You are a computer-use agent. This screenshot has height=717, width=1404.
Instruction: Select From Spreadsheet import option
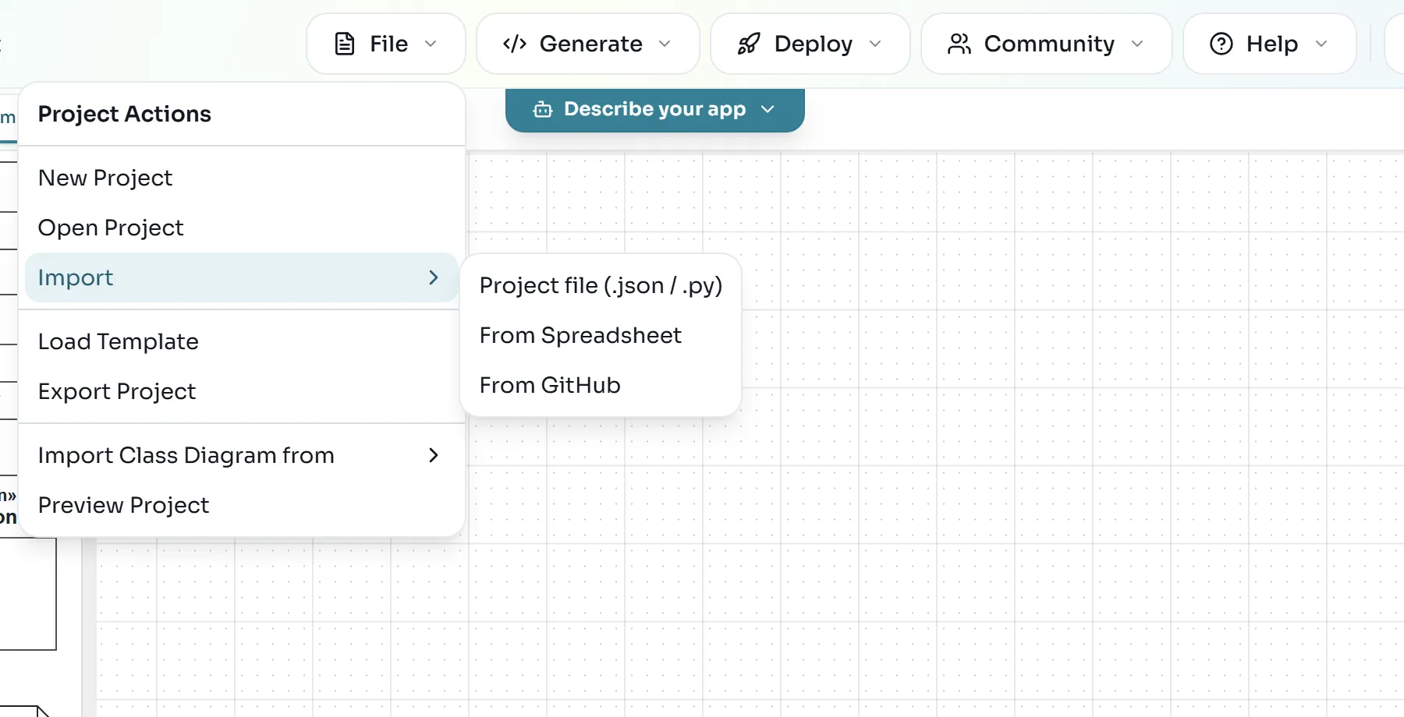point(601,335)
